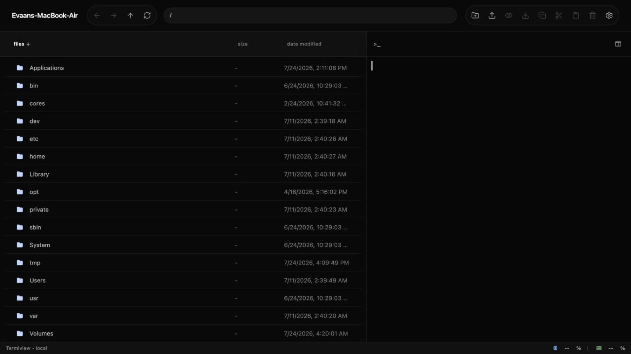Click date 4/16/2026, 5:16:02 PM
Image resolution: width=631 pixels, height=354 pixels.
pyautogui.click(x=315, y=192)
